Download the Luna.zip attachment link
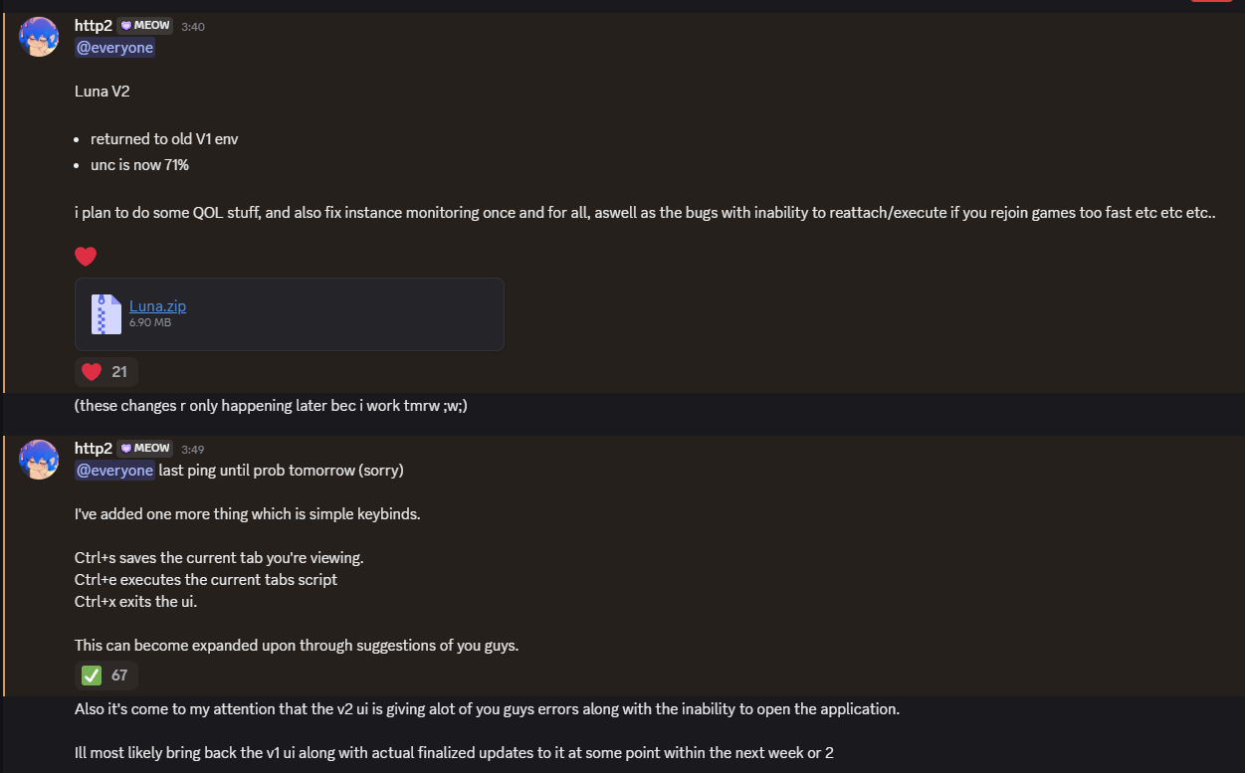This screenshot has height=773, width=1245. click(157, 306)
